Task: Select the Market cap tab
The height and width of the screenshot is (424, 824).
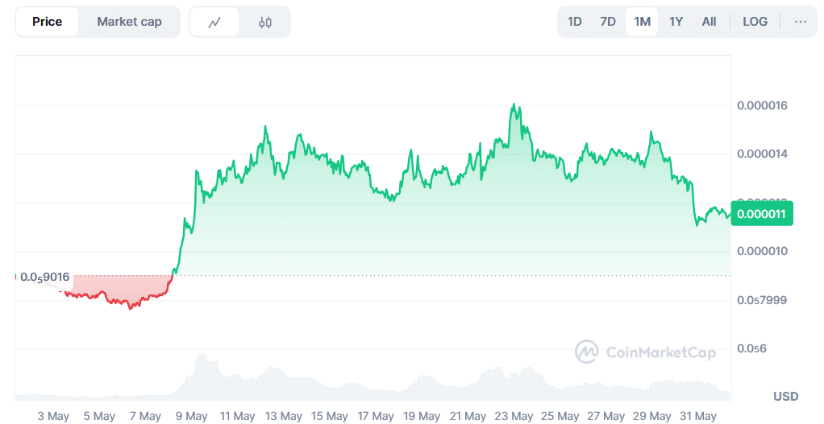Action: click(x=129, y=22)
